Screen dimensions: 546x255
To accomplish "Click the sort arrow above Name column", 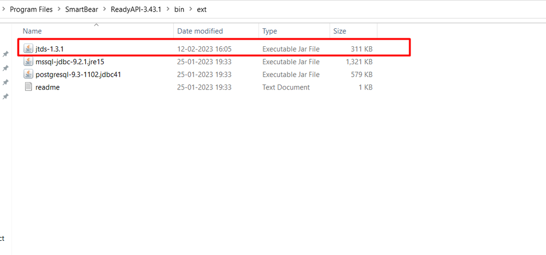I will point(96,25).
